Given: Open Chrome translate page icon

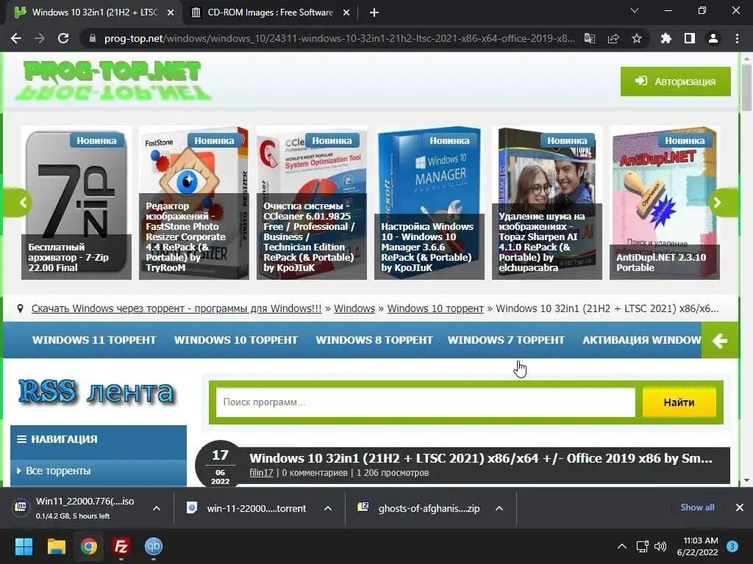Looking at the screenshot, I should [590, 38].
